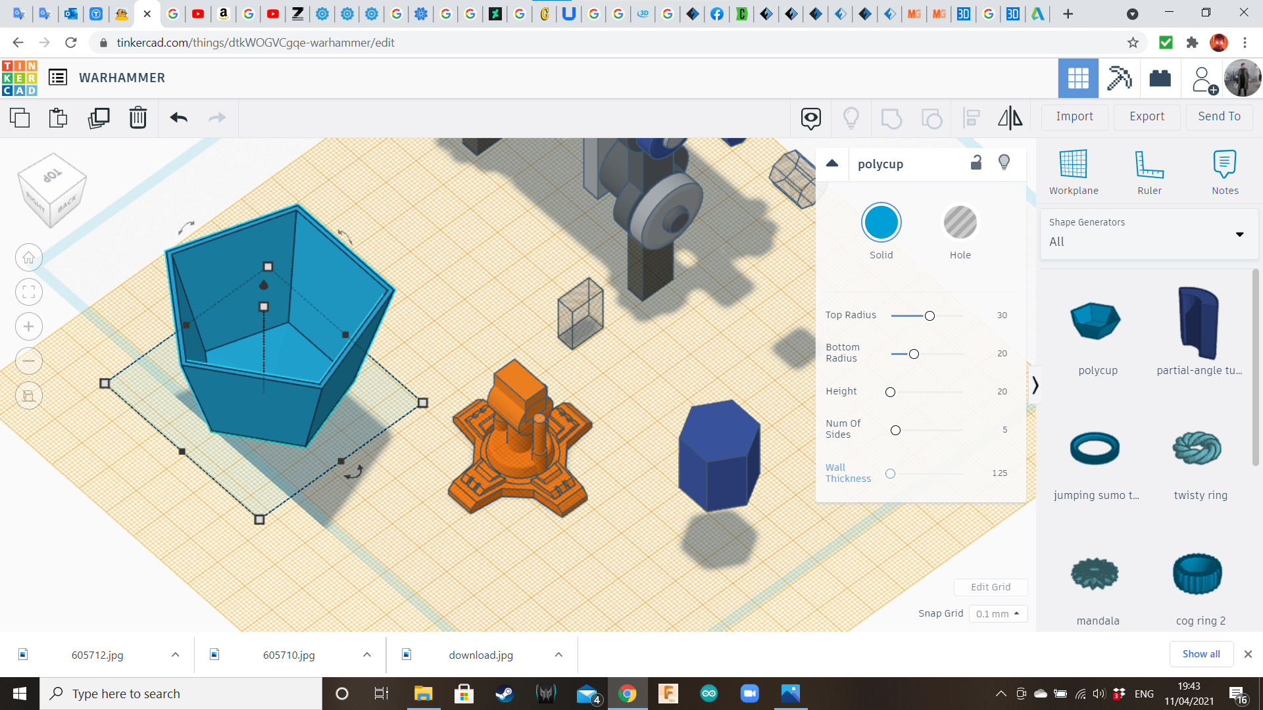The image size is (1263, 710).
Task: Open the Snap Grid dropdown
Action: (x=997, y=613)
